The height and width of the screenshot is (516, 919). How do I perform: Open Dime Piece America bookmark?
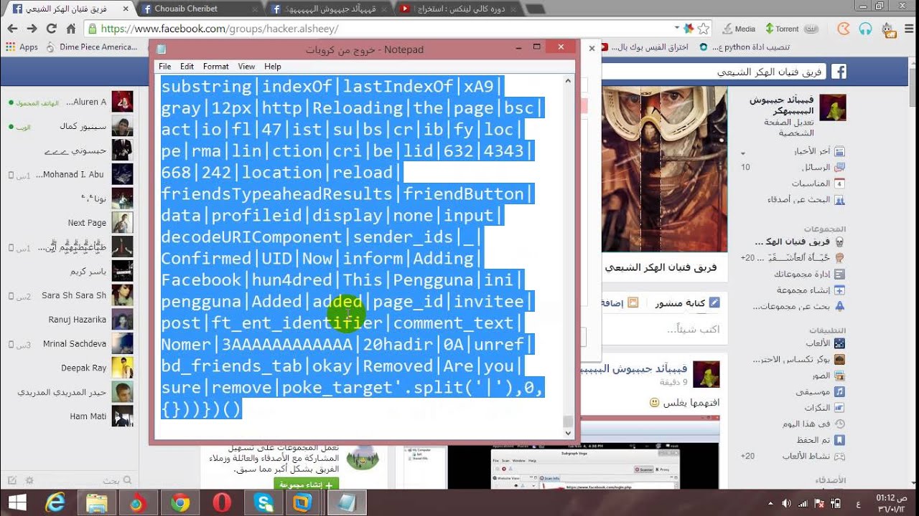point(91,47)
